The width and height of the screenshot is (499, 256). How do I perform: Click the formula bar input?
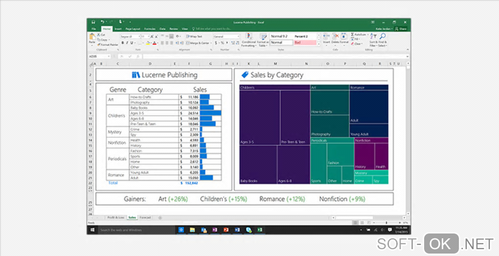coord(274,56)
